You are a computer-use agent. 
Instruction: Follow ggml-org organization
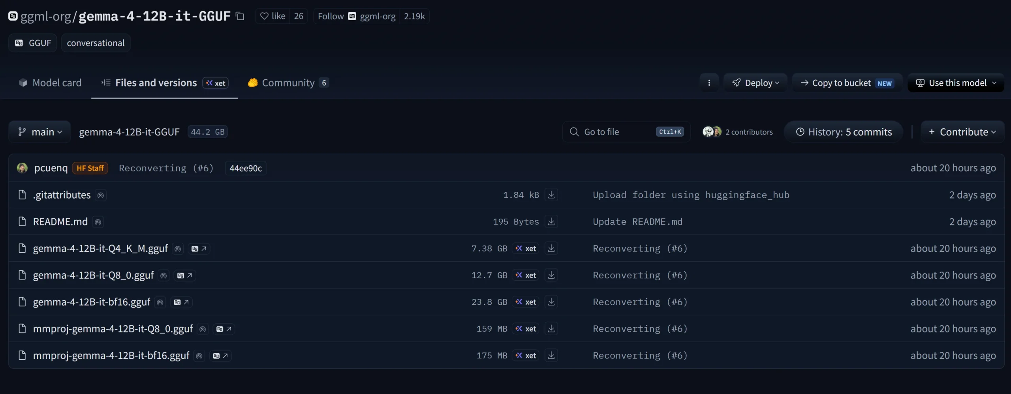[357, 16]
